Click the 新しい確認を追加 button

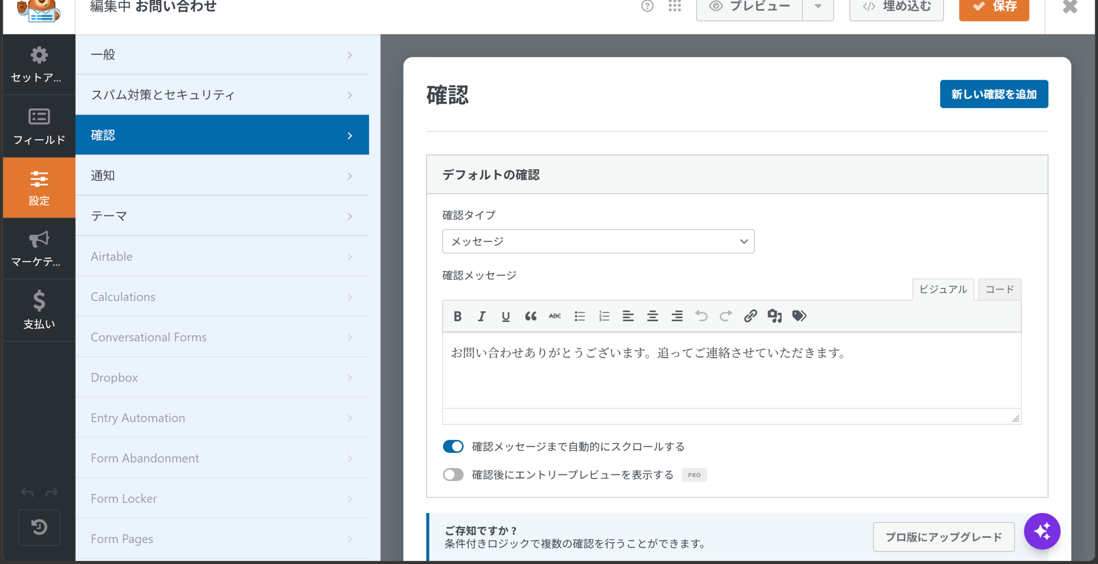[x=994, y=94]
